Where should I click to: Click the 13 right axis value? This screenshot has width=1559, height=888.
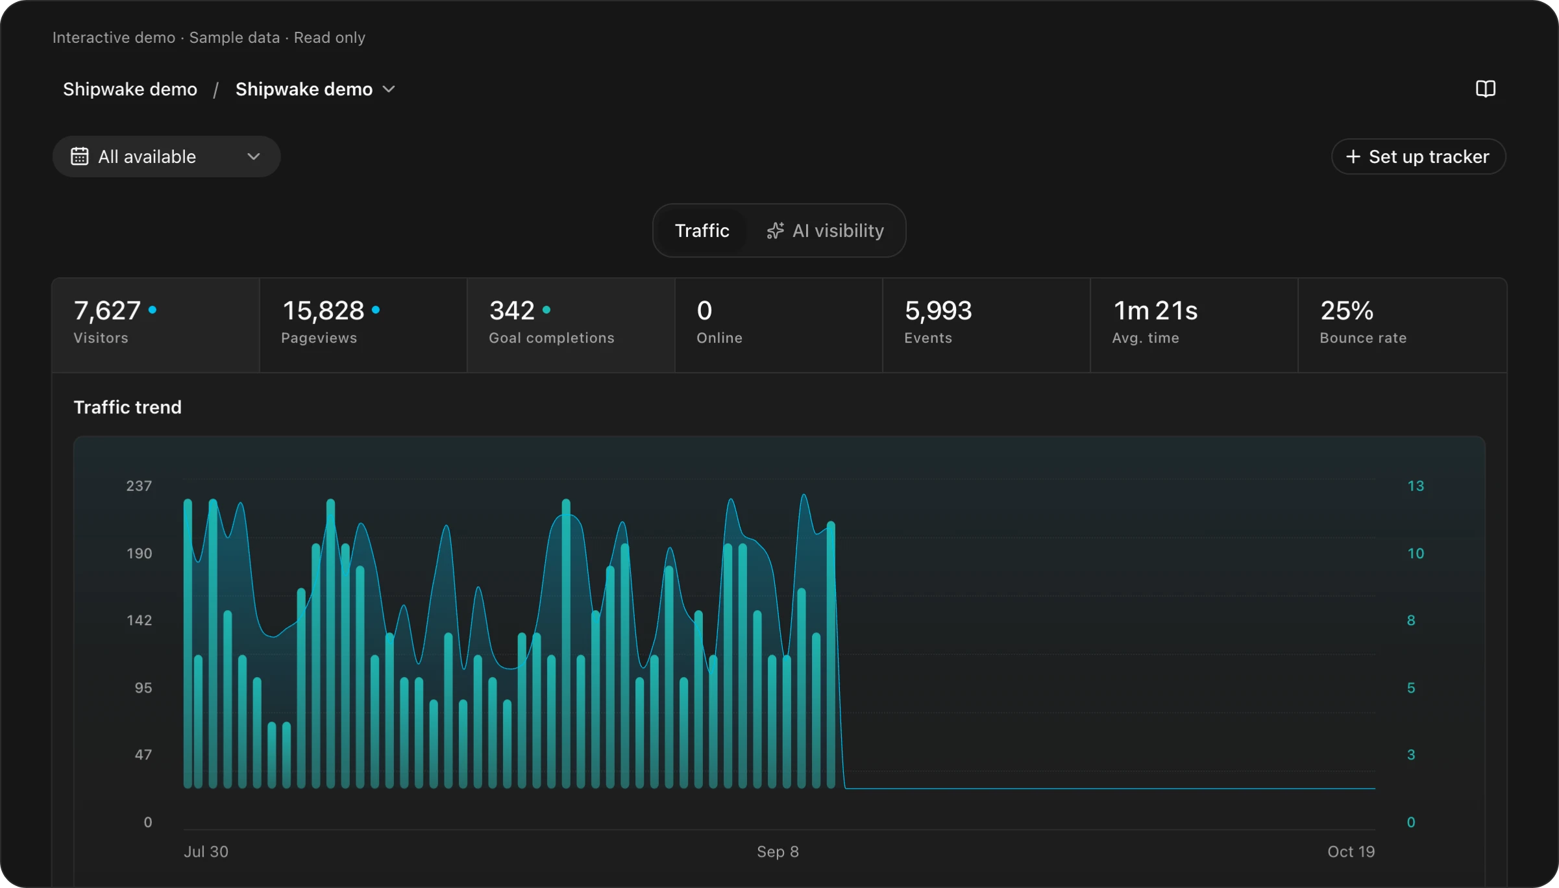[1416, 486]
